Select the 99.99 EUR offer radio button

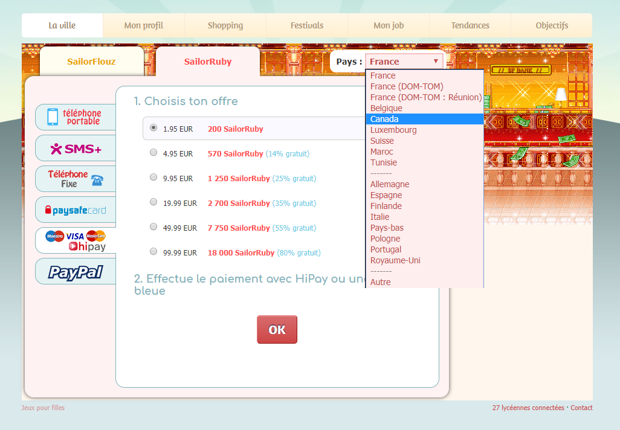[x=153, y=251]
